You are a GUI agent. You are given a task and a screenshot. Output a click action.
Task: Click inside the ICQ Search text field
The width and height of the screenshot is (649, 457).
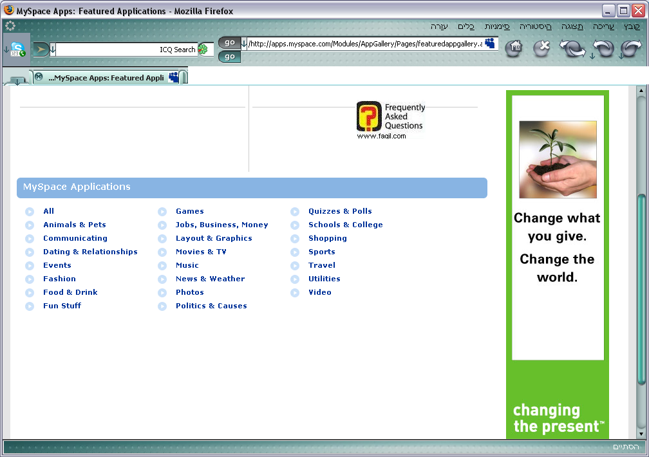[122, 50]
